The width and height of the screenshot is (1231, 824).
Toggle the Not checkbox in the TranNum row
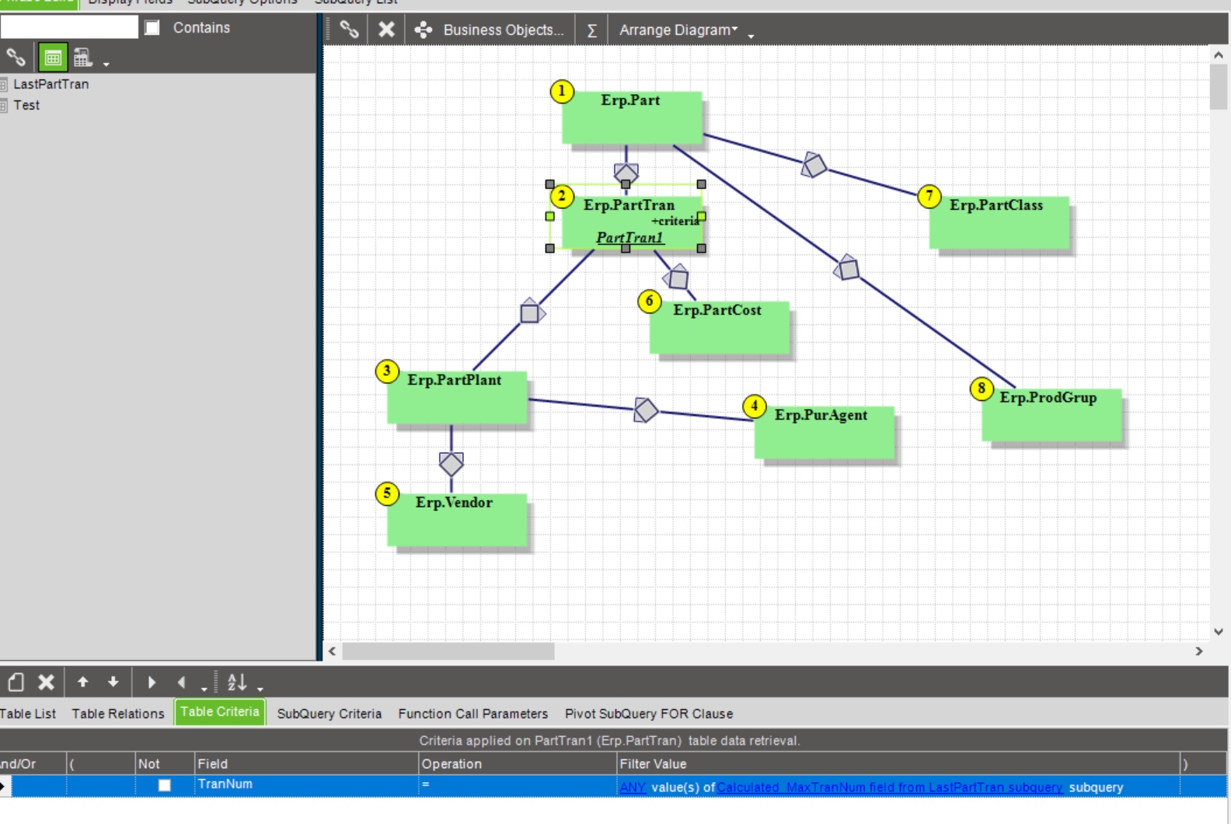[165, 785]
